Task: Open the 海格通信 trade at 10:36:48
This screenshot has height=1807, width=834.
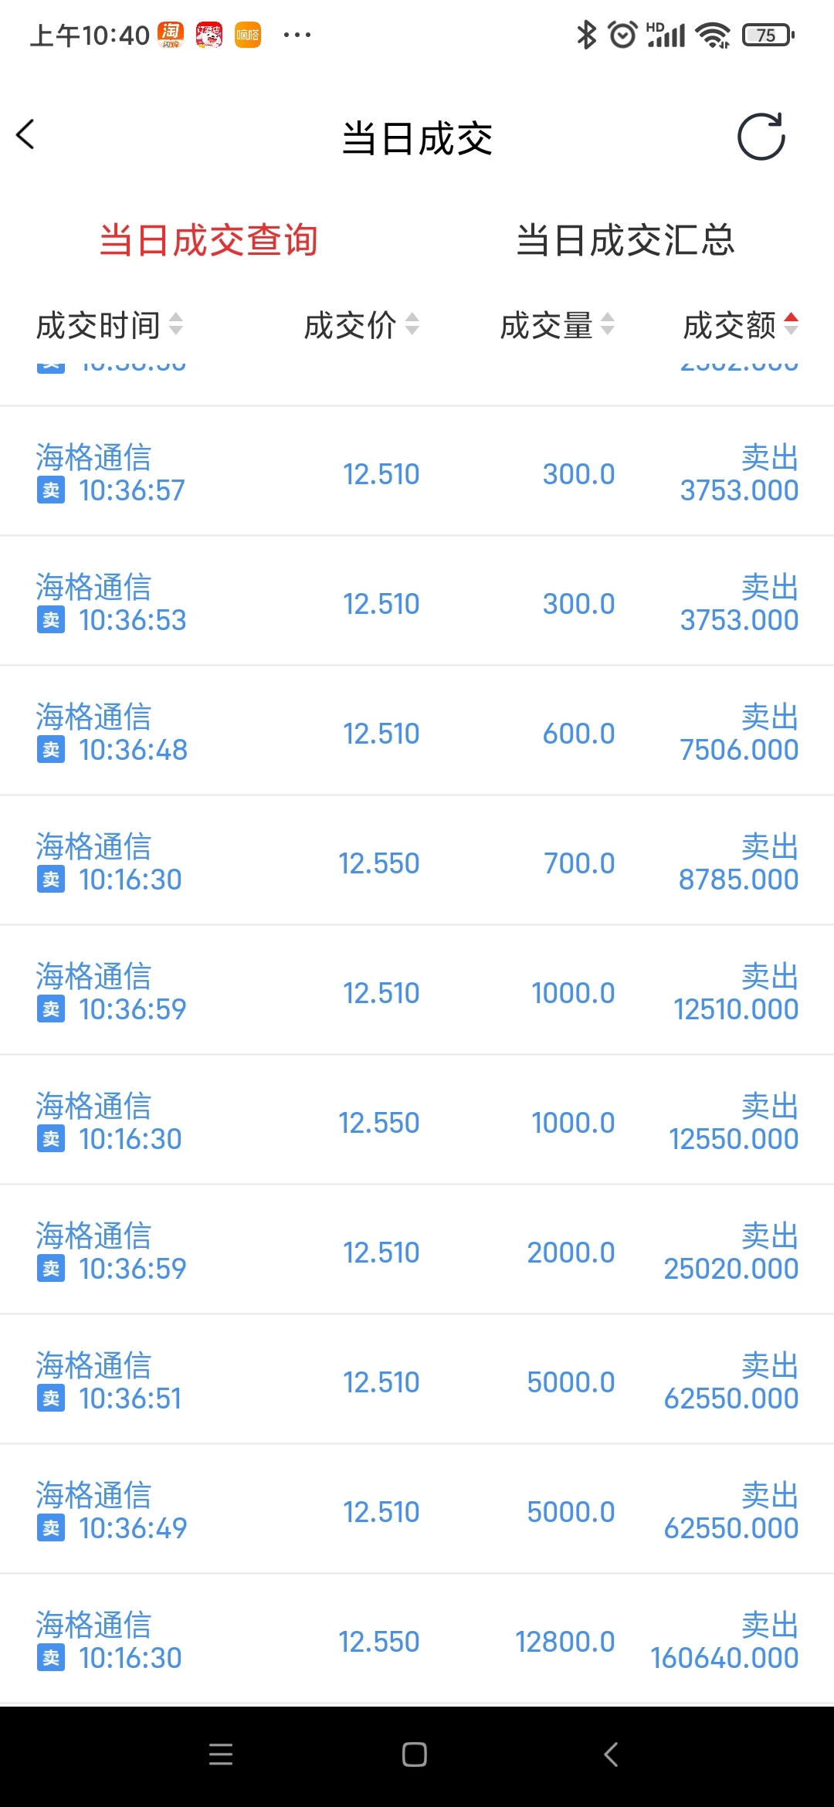Action: (417, 732)
